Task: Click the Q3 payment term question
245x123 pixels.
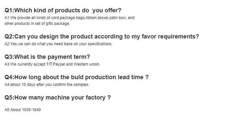Action: click(x=47, y=57)
